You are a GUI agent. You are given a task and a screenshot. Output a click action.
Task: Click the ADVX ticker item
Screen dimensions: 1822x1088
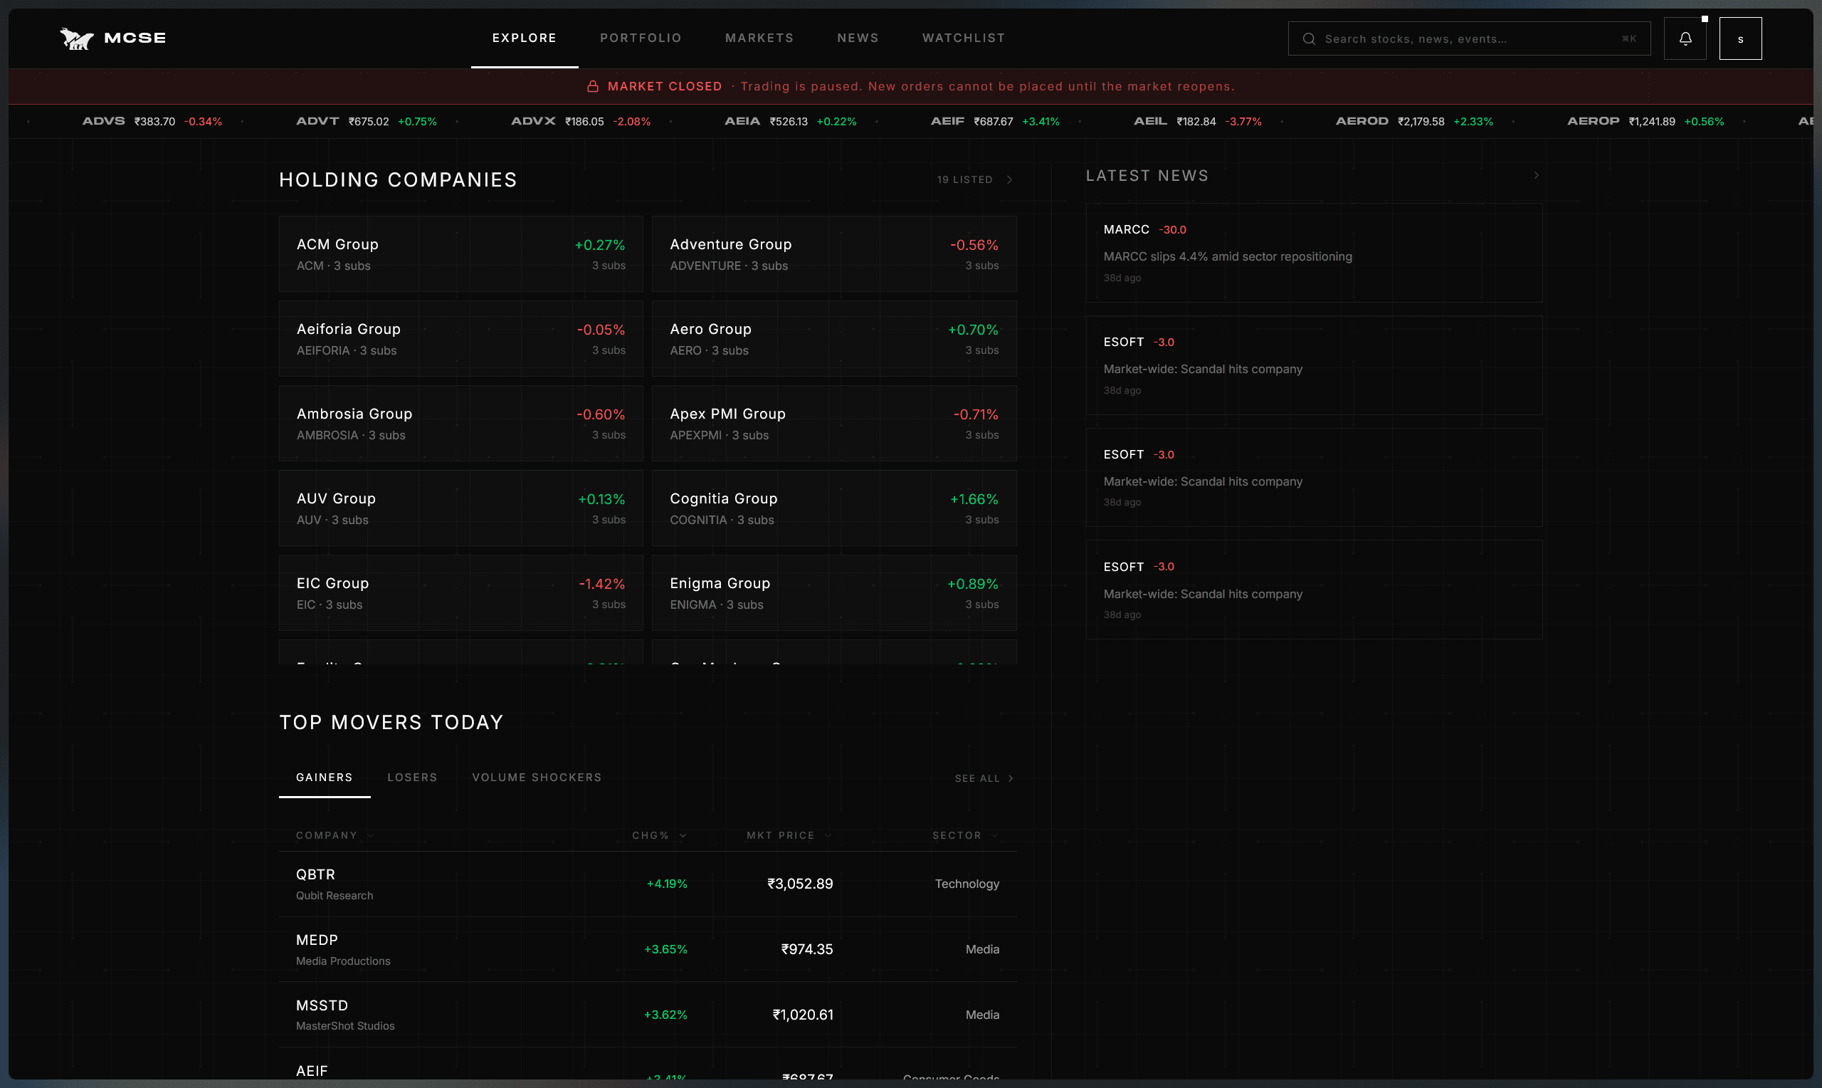click(x=580, y=121)
